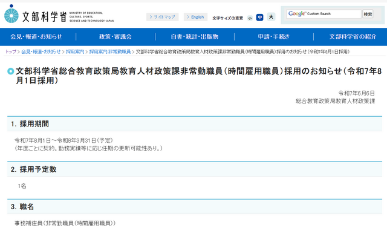The height and width of the screenshot is (231, 387).
Task: Go to トップ breadcrumb link
Action: pyautogui.click(x=11, y=51)
